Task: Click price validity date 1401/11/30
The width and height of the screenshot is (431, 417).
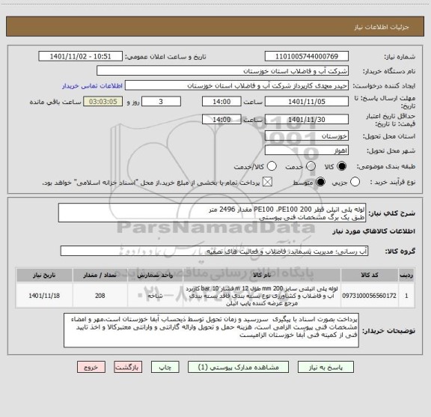Action: click(x=307, y=120)
